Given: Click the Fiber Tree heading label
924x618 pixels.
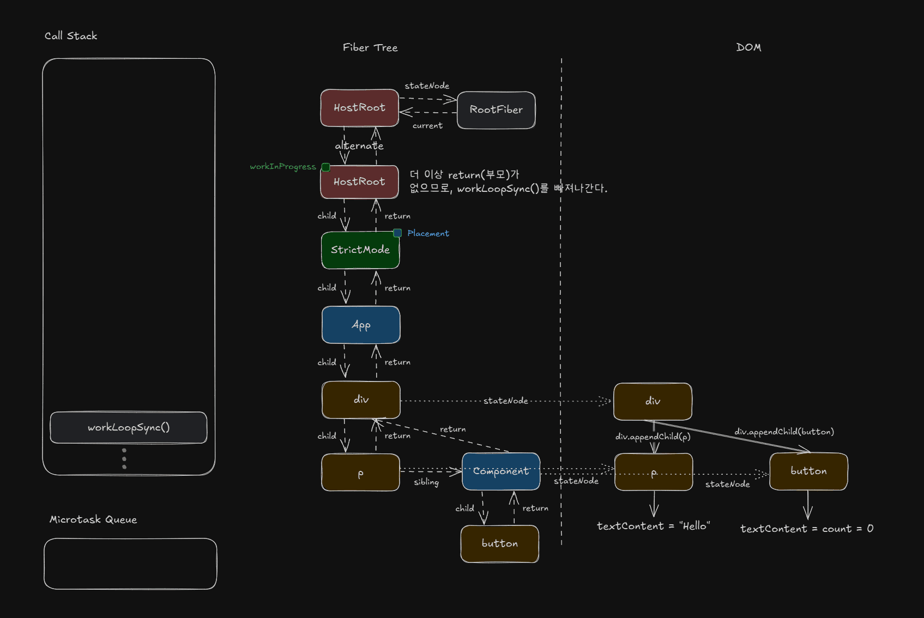Looking at the screenshot, I should point(370,48).
